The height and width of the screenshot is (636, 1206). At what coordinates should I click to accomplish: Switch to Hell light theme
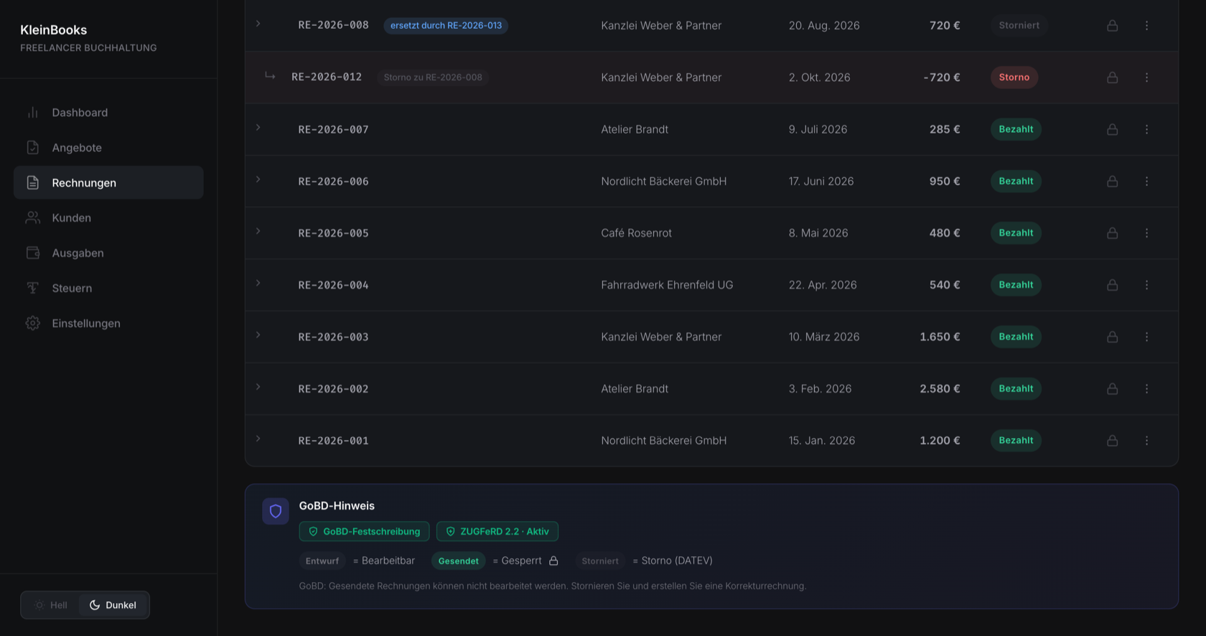51,605
